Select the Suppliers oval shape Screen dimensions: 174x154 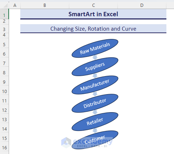coord(95,67)
